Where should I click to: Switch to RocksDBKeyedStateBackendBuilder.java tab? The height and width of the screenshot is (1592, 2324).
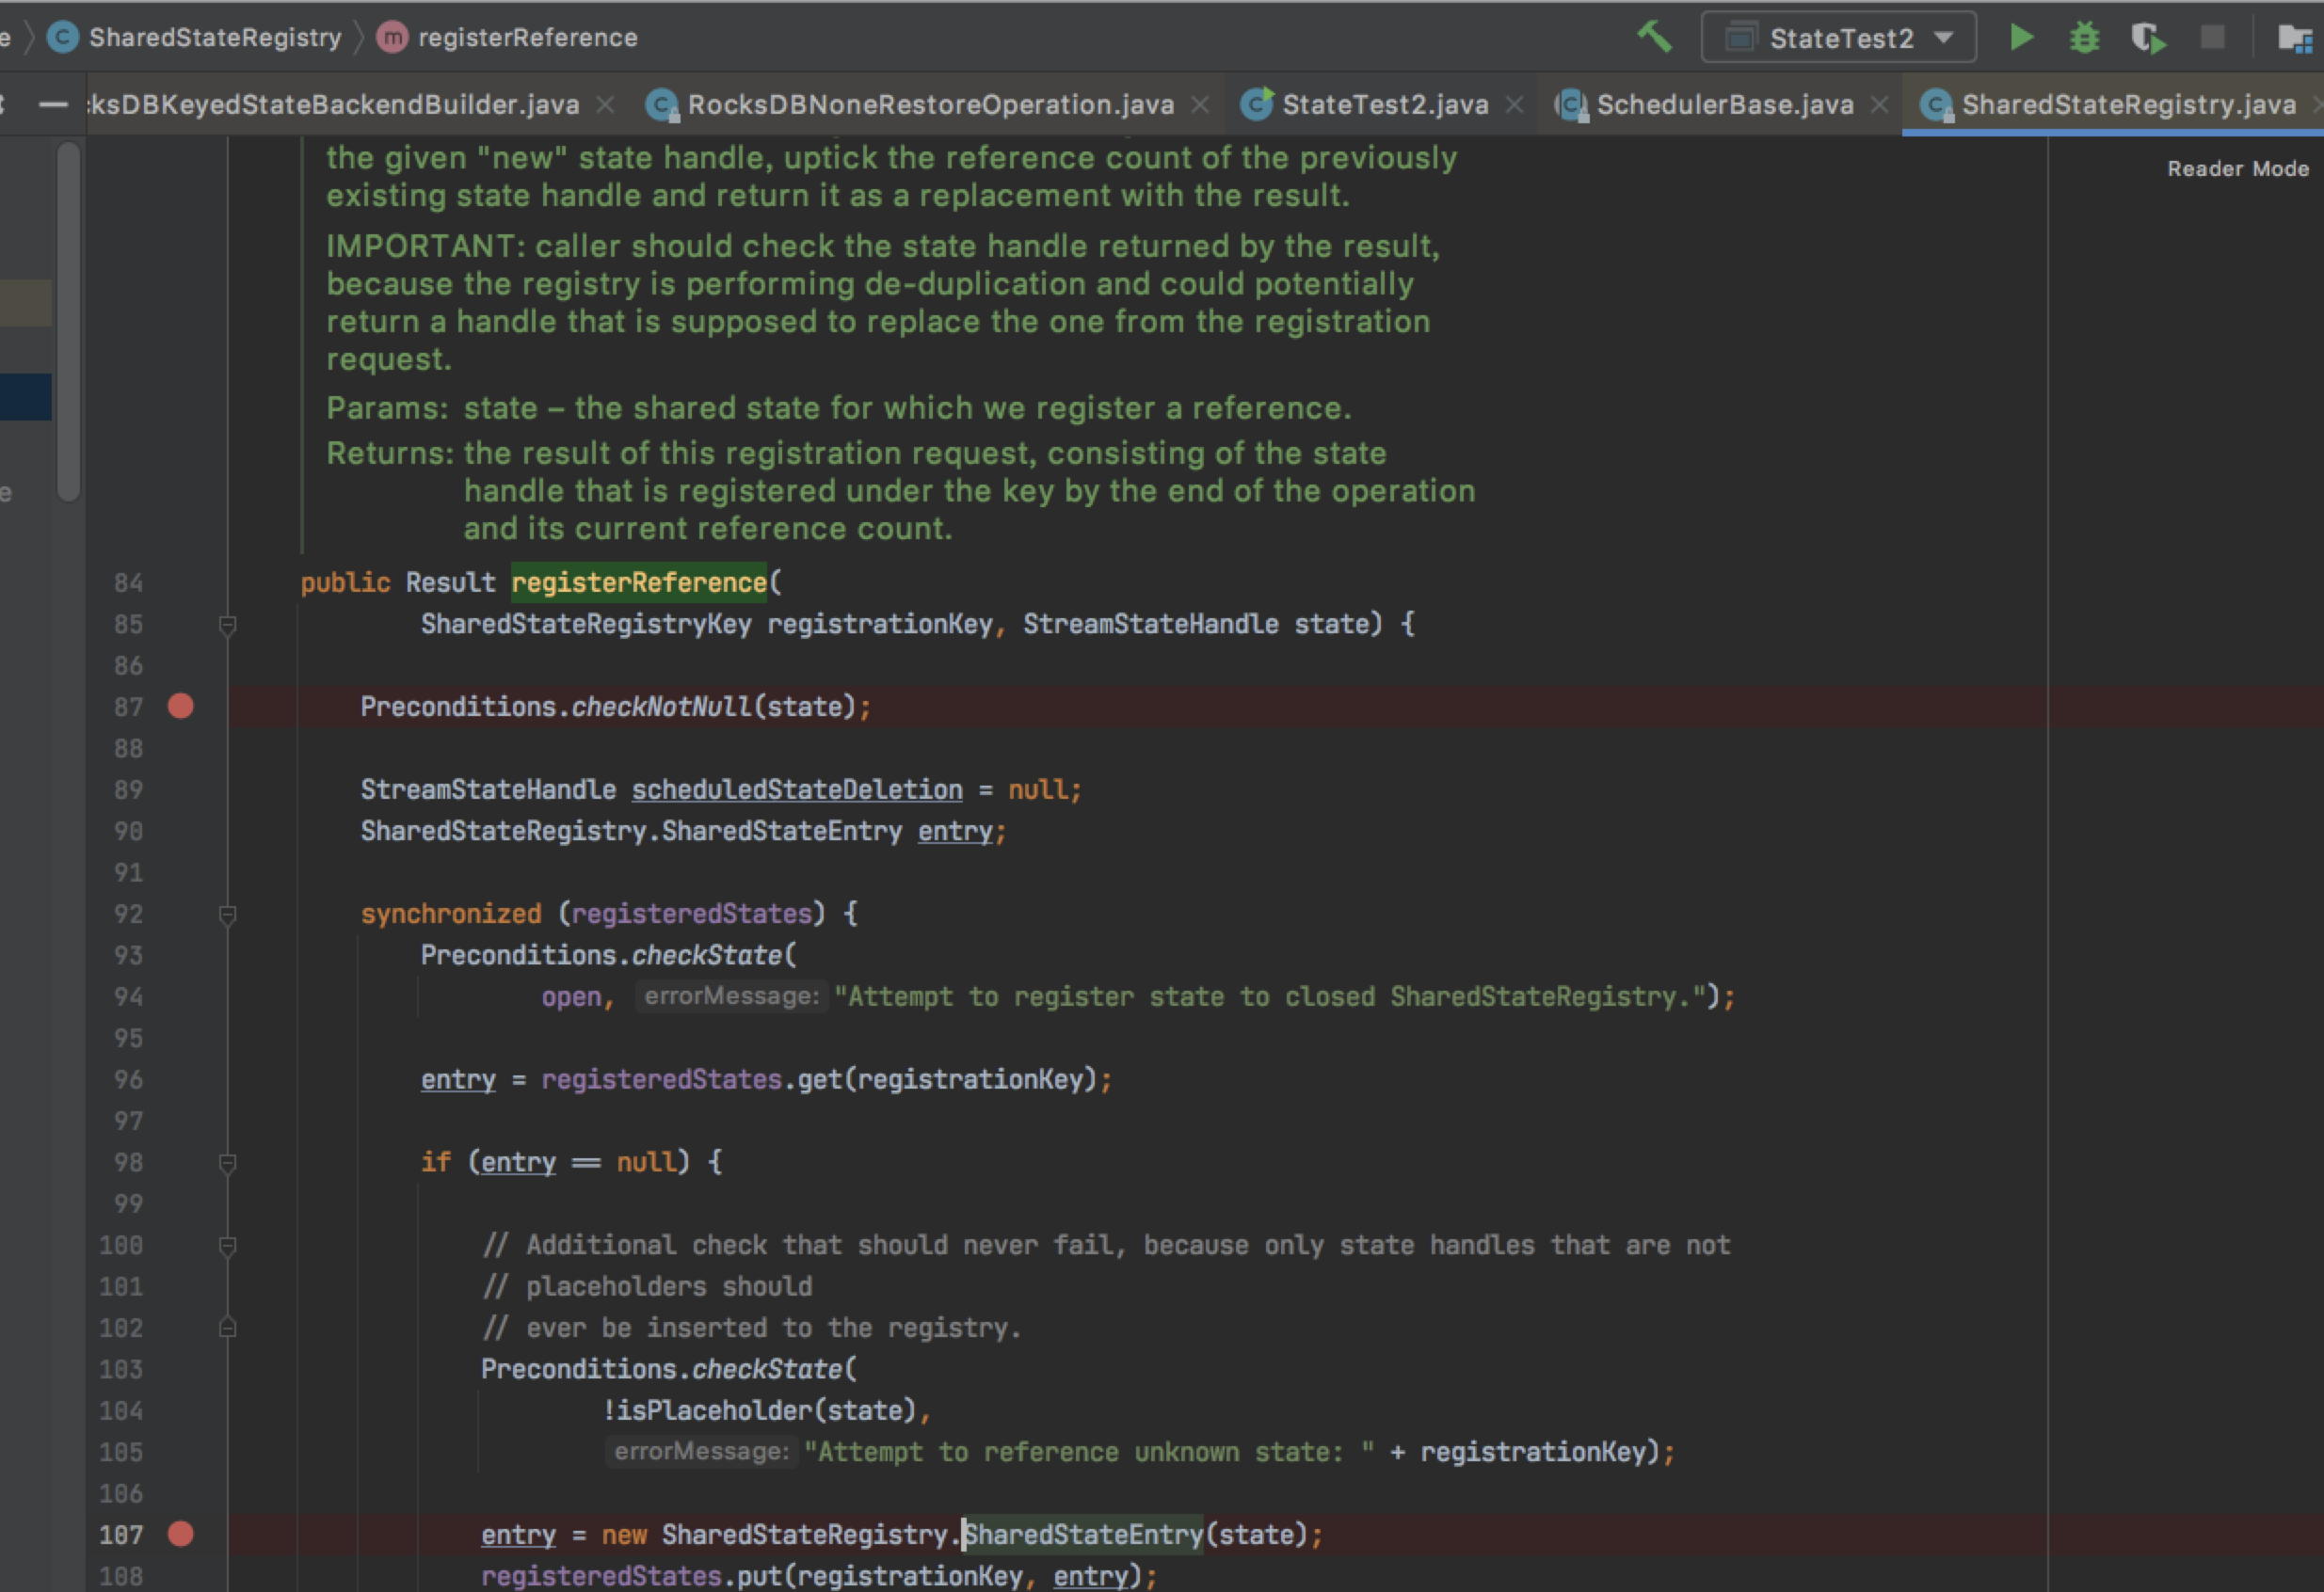pos(334,105)
